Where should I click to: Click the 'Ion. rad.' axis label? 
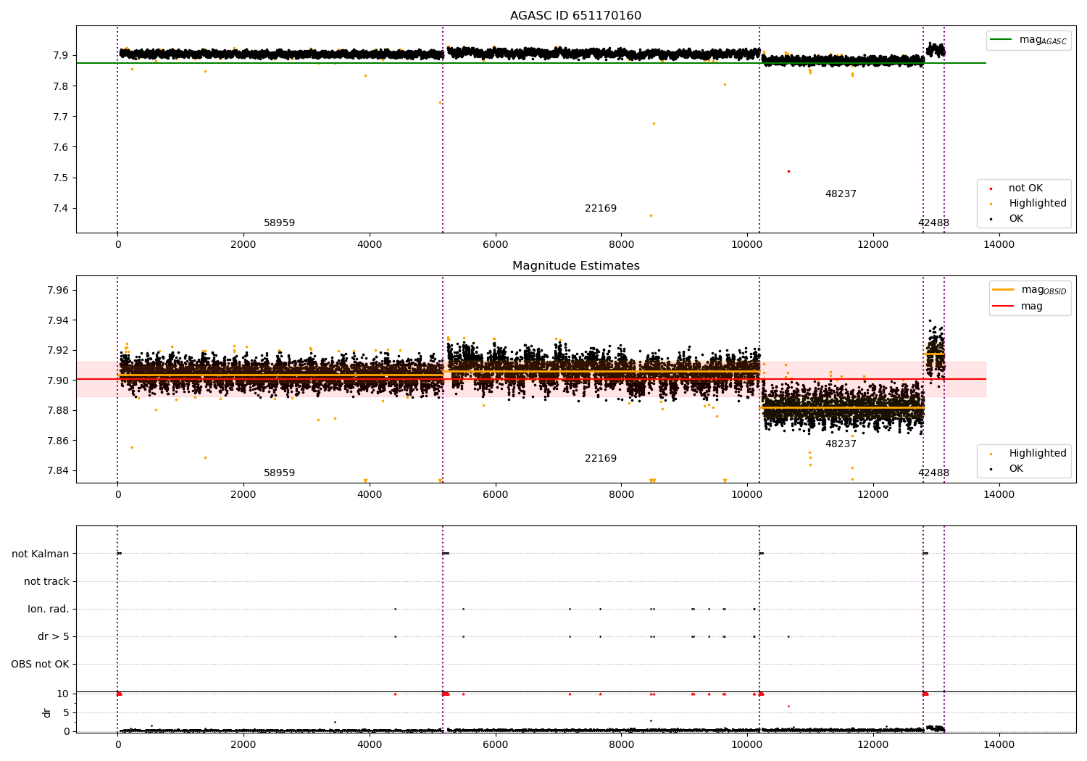point(49,610)
